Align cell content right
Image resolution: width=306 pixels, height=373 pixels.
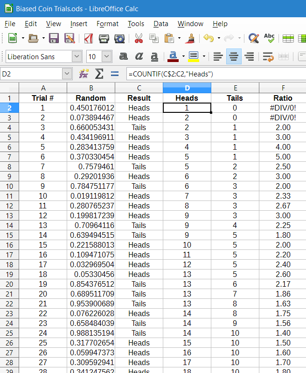pos(250,56)
